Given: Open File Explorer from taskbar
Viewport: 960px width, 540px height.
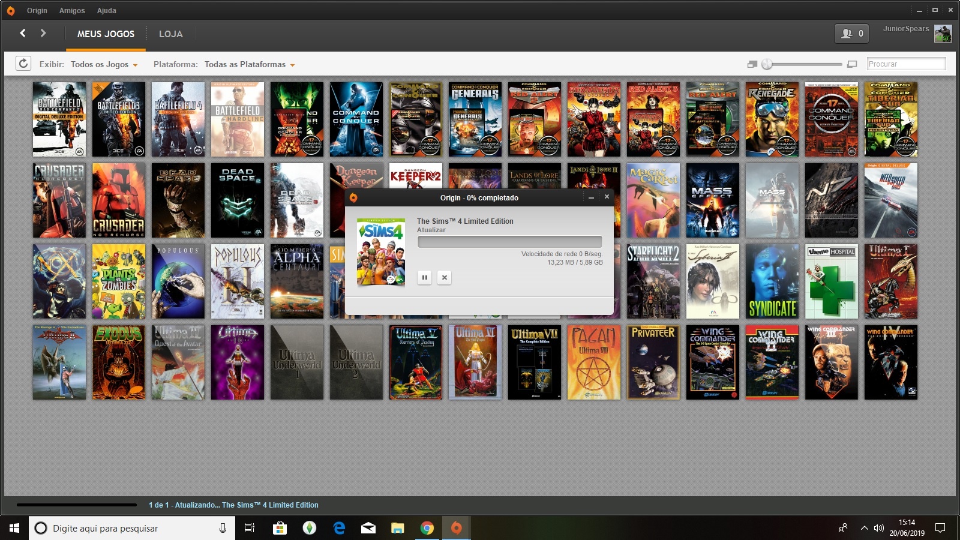Looking at the screenshot, I should (x=398, y=528).
